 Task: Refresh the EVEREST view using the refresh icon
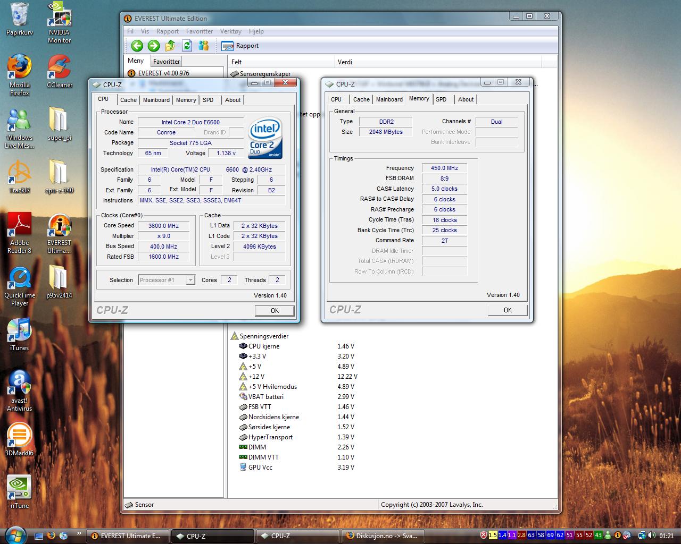coord(187,46)
